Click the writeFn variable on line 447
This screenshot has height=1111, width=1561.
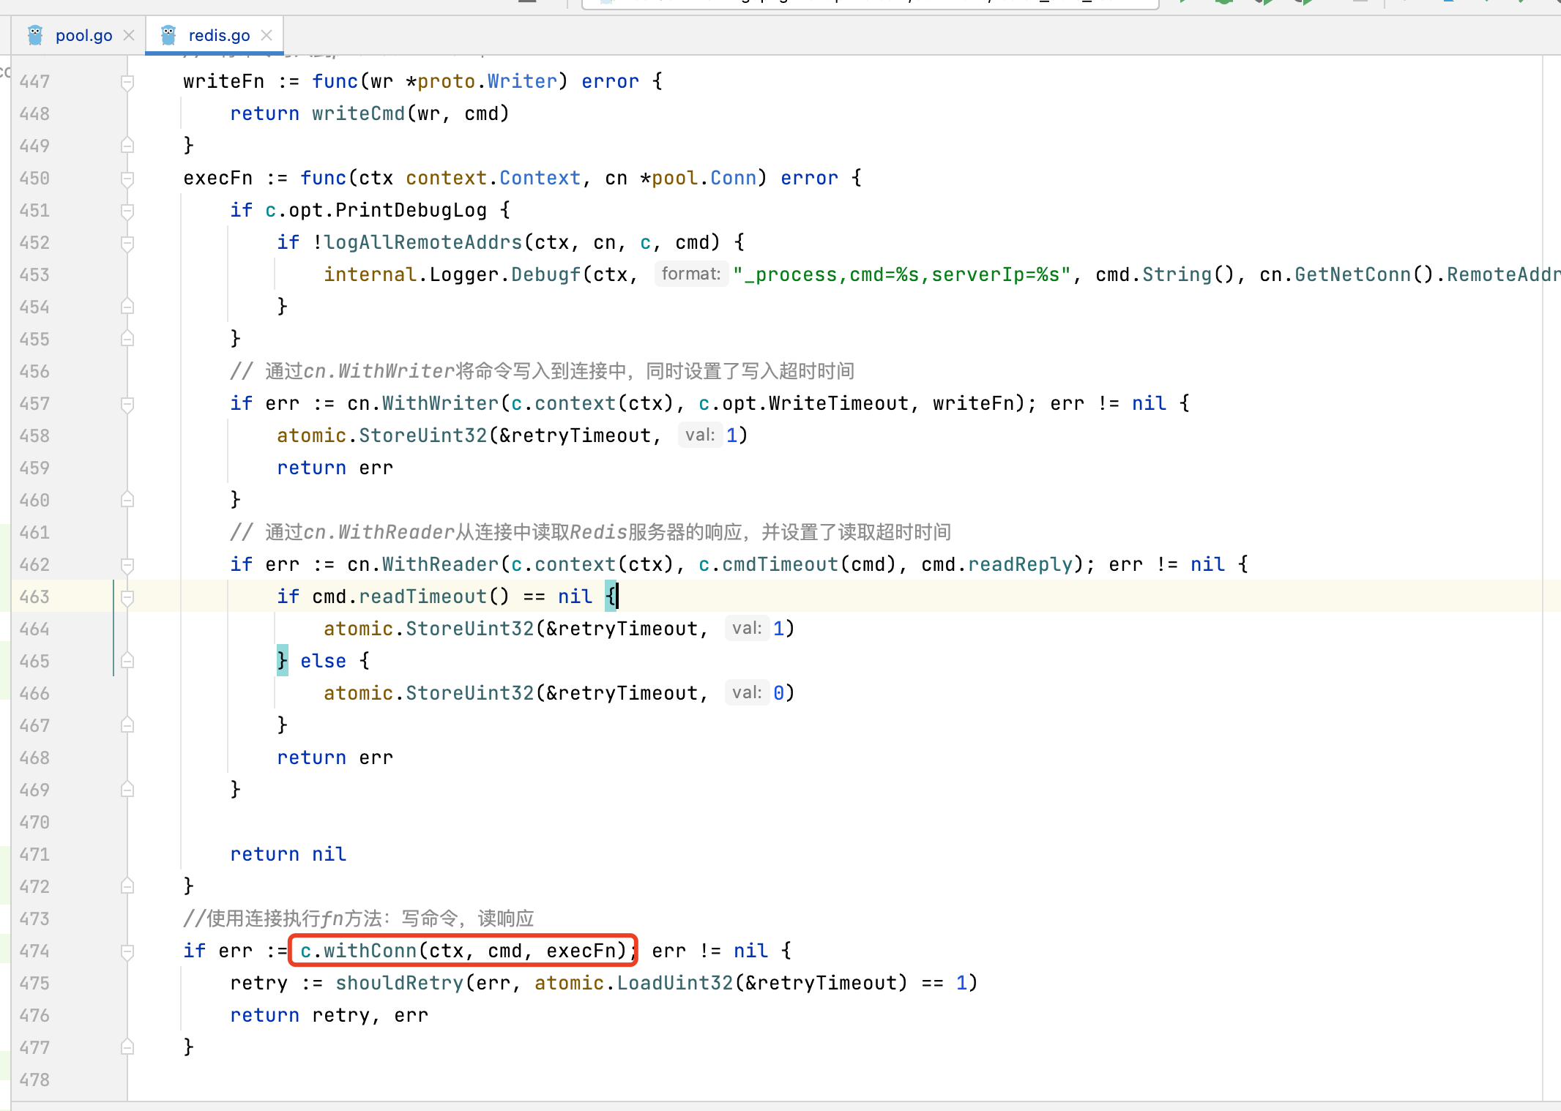click(224, 81)
